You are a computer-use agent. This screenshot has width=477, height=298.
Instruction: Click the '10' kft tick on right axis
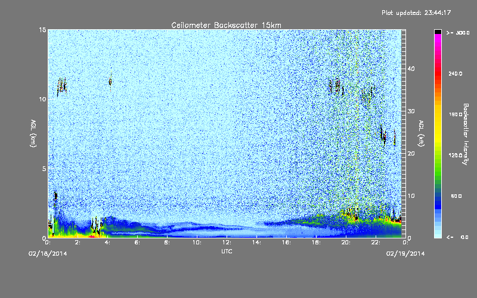coord(411,196)
